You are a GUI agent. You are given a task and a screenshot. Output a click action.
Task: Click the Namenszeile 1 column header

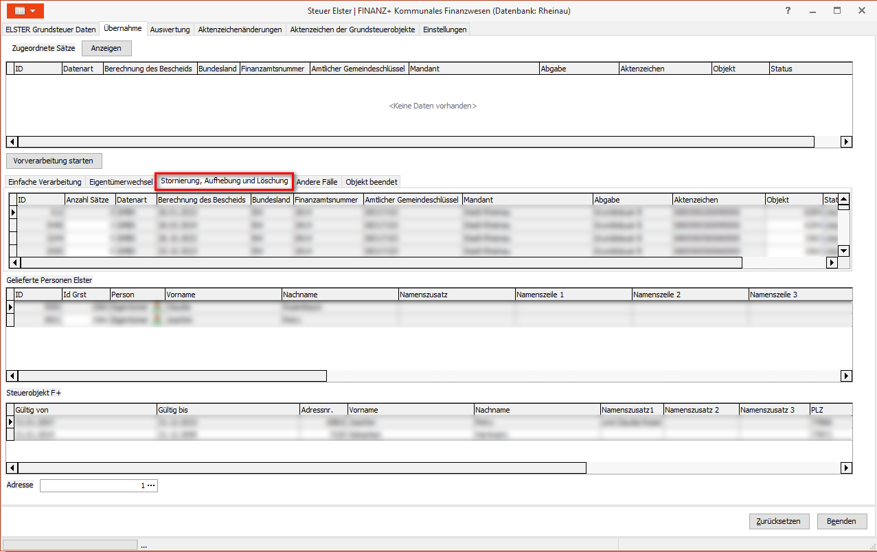tap(573, 295)
